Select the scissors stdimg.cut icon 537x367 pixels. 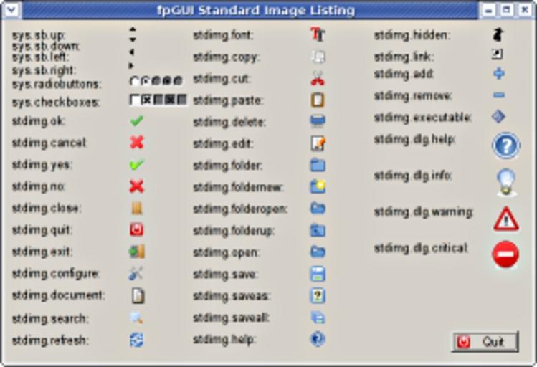click(318, 78)
